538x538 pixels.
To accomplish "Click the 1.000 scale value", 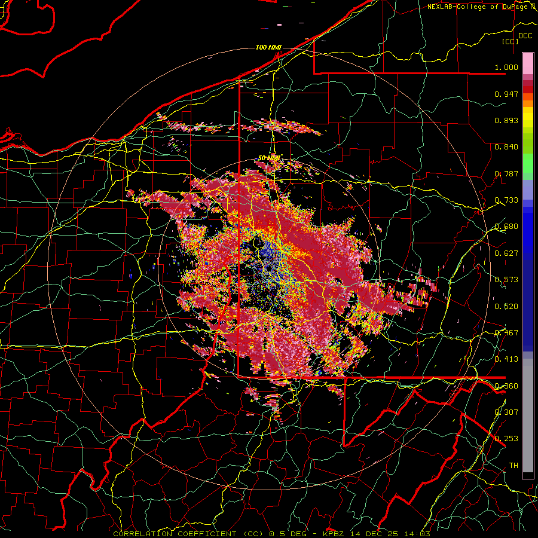I will tap(506, 67).
